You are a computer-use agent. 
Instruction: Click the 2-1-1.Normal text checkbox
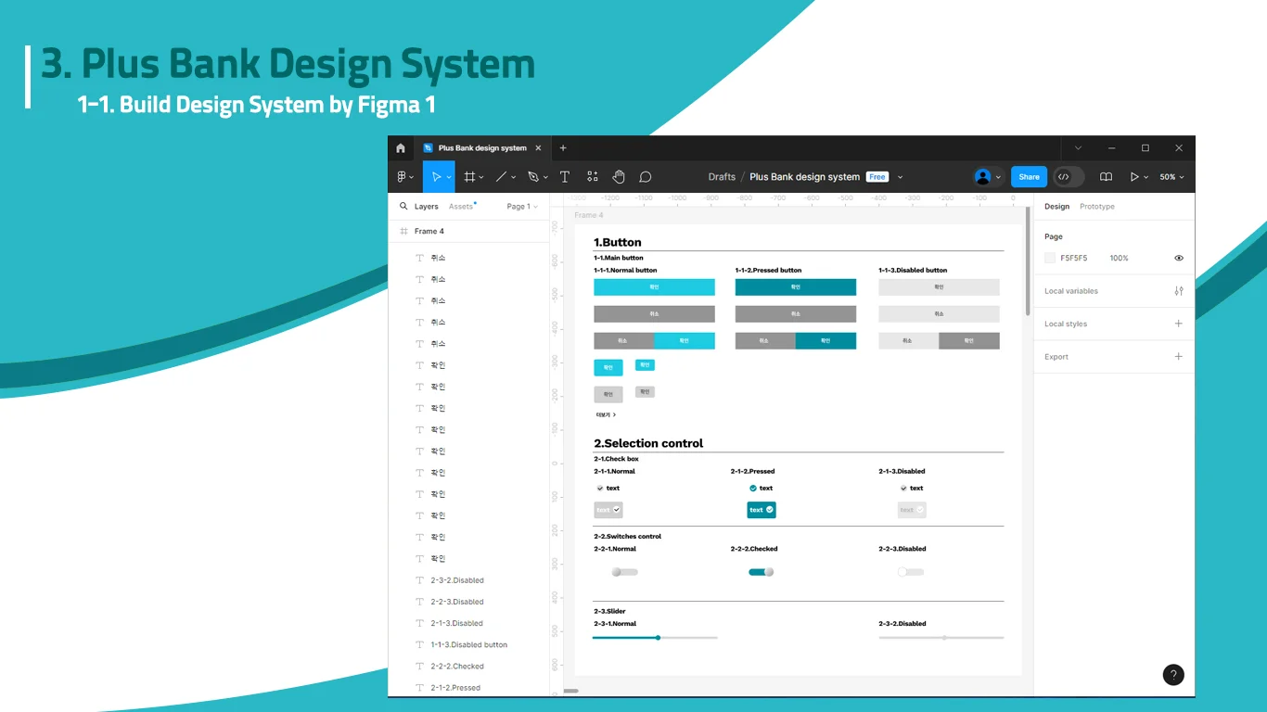coord(608,489)
